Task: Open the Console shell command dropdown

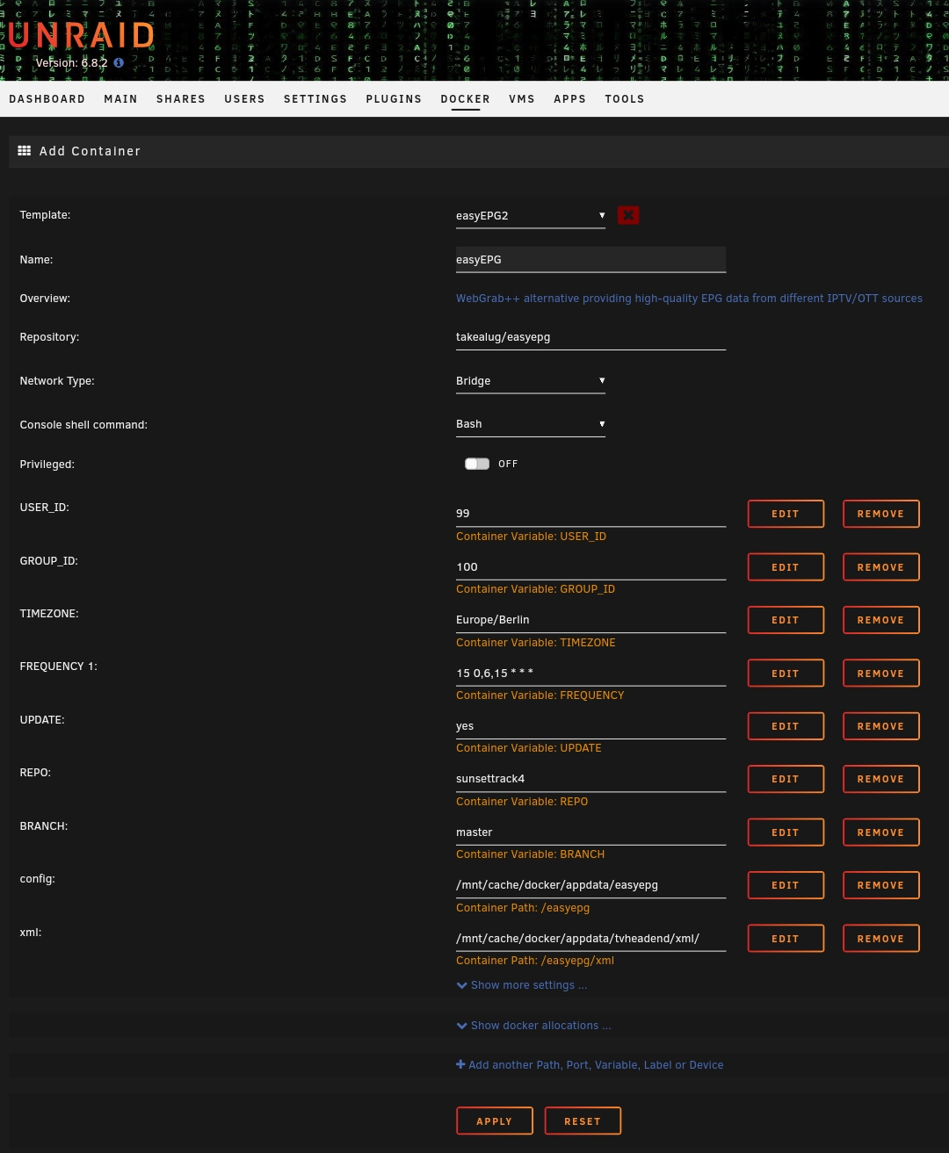Action: click(x=531, y=424)
